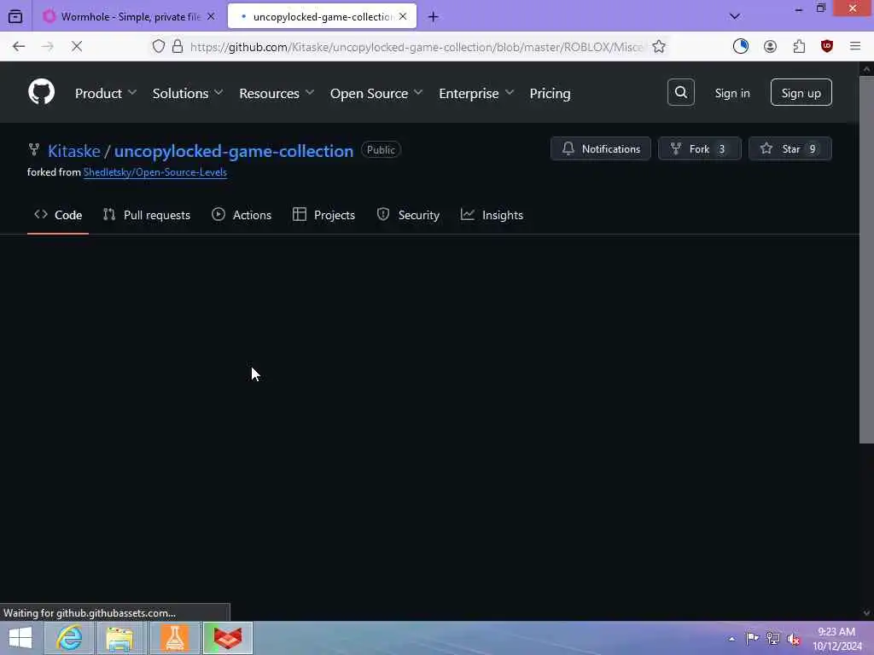Switch to the Actions tab
This screenshot has height=655, width=874.
pos(242,215)
